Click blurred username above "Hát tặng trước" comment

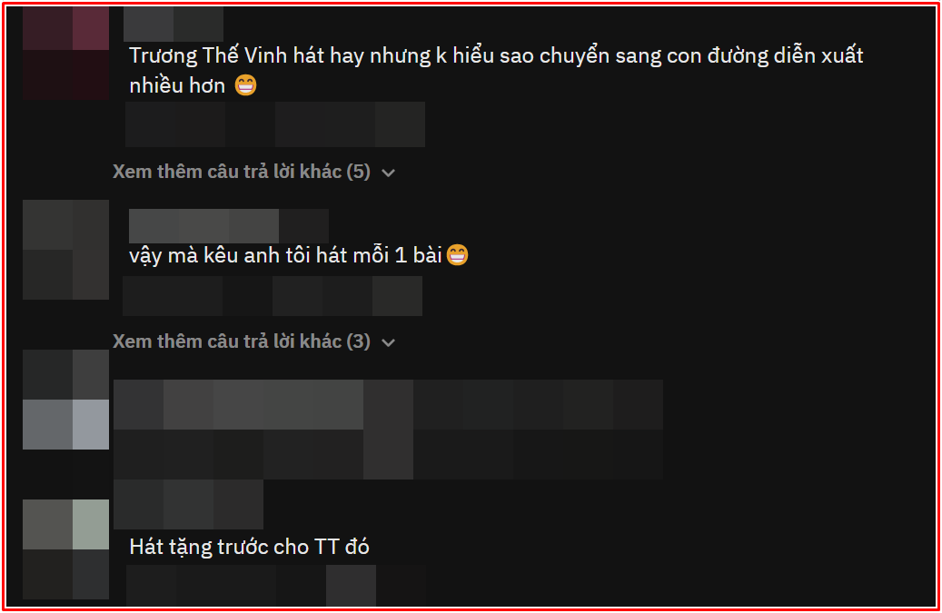pos(188,504)
